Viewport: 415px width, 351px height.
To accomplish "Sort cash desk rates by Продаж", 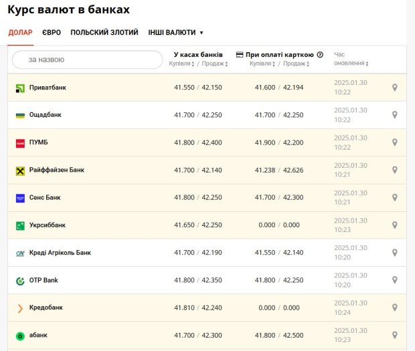I will click(215, 64).
